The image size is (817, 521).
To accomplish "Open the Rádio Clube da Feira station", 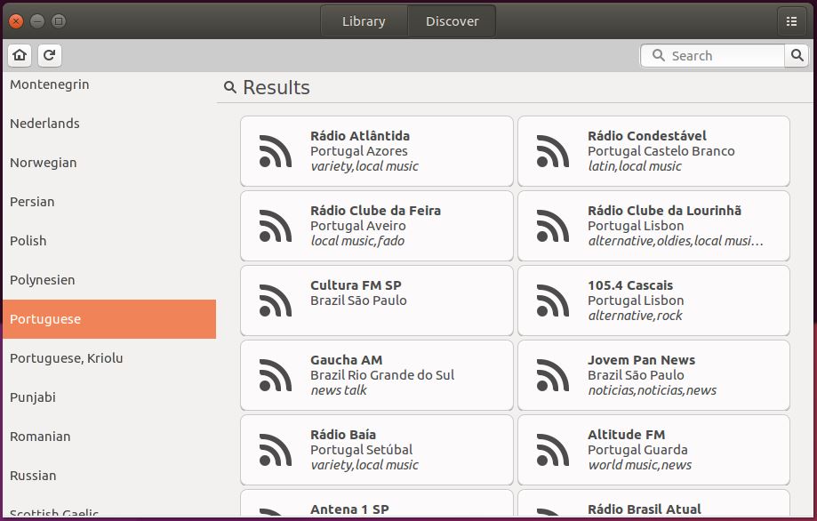I will 376,226.
